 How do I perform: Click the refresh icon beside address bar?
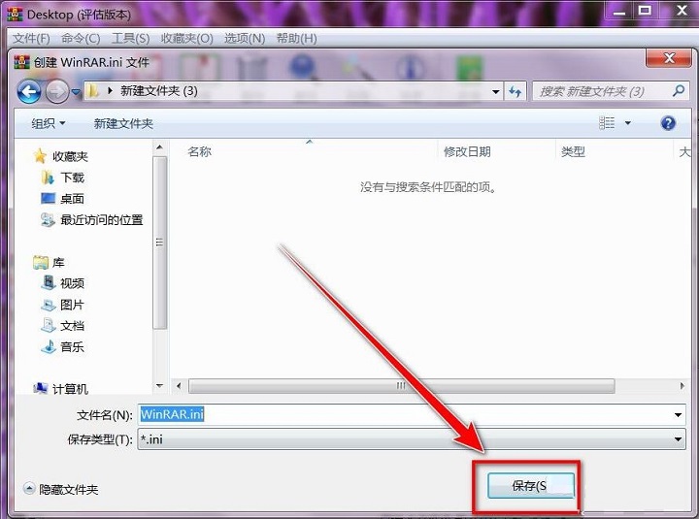point(516,92)
